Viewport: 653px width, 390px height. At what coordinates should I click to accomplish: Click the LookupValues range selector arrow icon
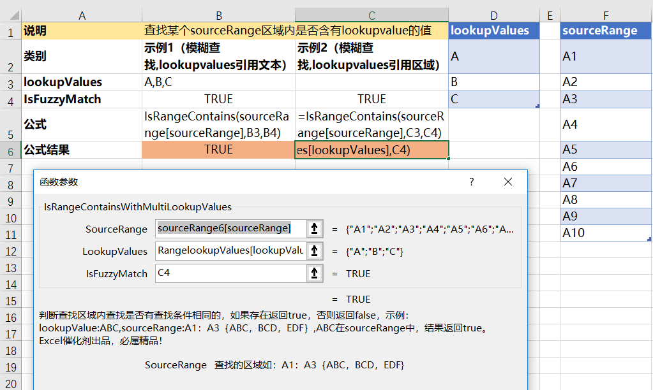[x=315, y=251]
